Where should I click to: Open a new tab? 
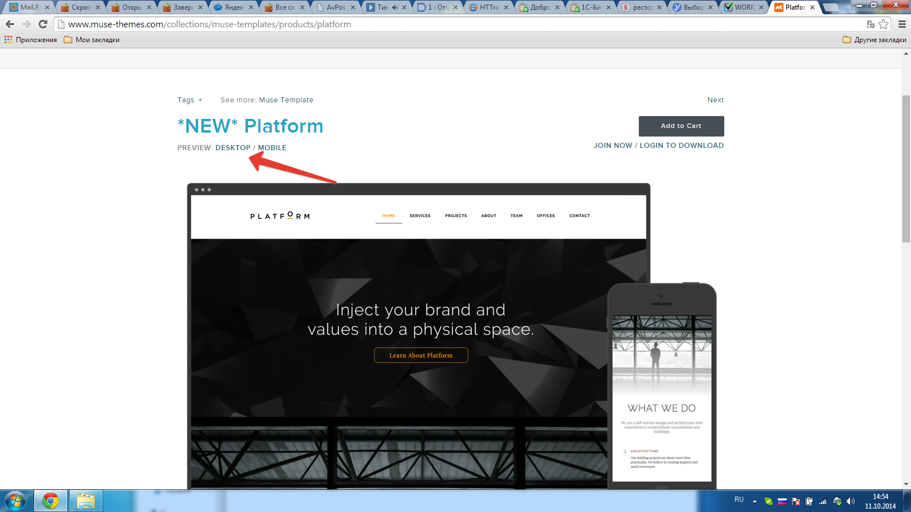[x=831, y=7]
